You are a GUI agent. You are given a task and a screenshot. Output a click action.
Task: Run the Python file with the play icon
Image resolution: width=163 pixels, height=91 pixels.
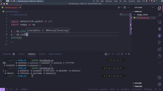tap(119, 7)
